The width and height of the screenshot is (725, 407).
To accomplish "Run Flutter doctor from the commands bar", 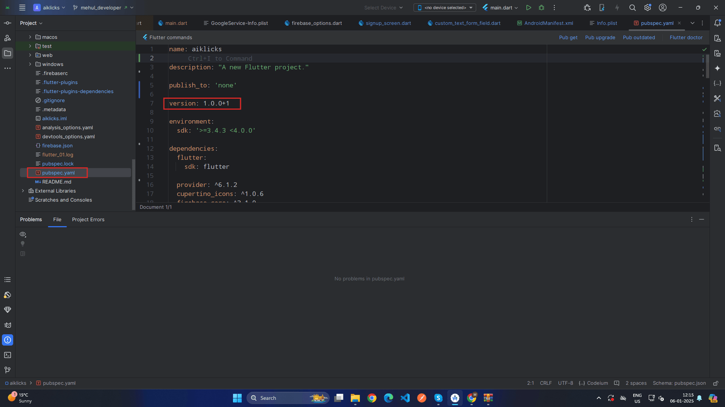I will pos(686,38).
